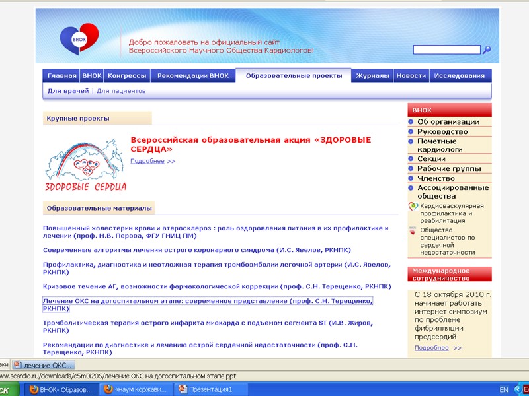This screenshot has width=529, height=396.
Task: Click the ВНОК heart logo
Action: point(79,39)
